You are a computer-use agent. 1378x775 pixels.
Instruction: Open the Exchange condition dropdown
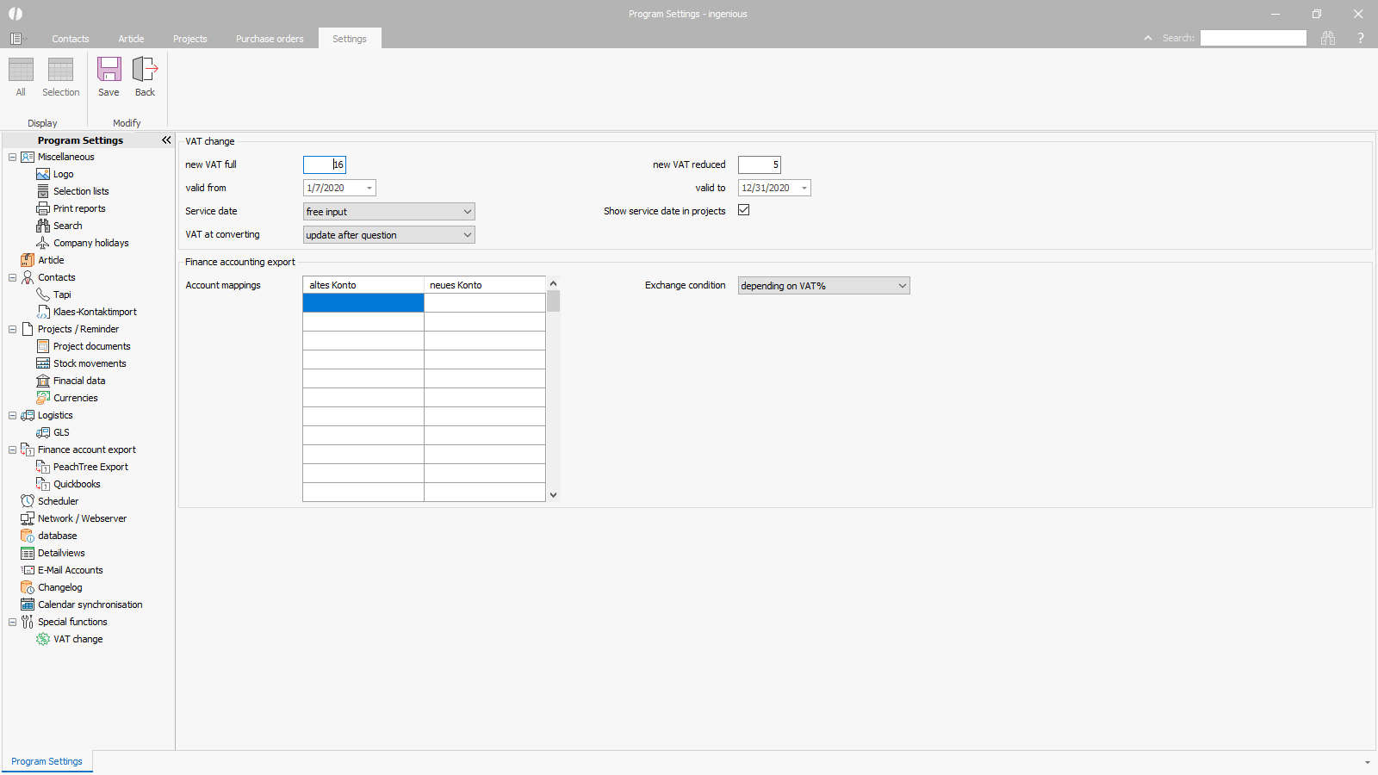point(823,286)
